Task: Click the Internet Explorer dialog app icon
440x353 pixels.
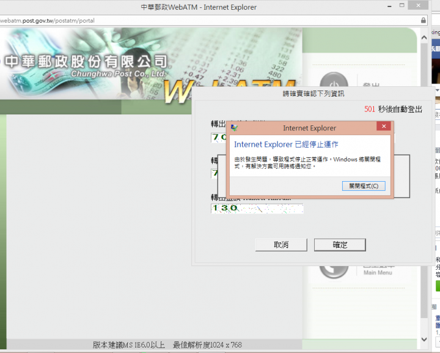Action: [x=234, y=128]
